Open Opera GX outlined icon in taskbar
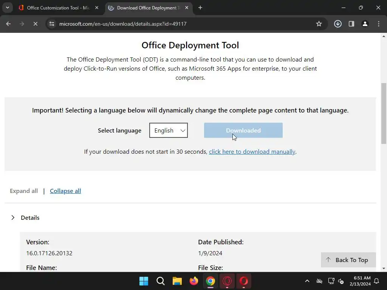The image size is (387, 290). (x=227, y=281)
